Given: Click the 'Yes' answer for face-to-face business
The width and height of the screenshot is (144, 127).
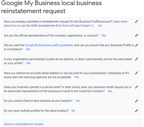Looking at the screenshot, I should [78, 101].
